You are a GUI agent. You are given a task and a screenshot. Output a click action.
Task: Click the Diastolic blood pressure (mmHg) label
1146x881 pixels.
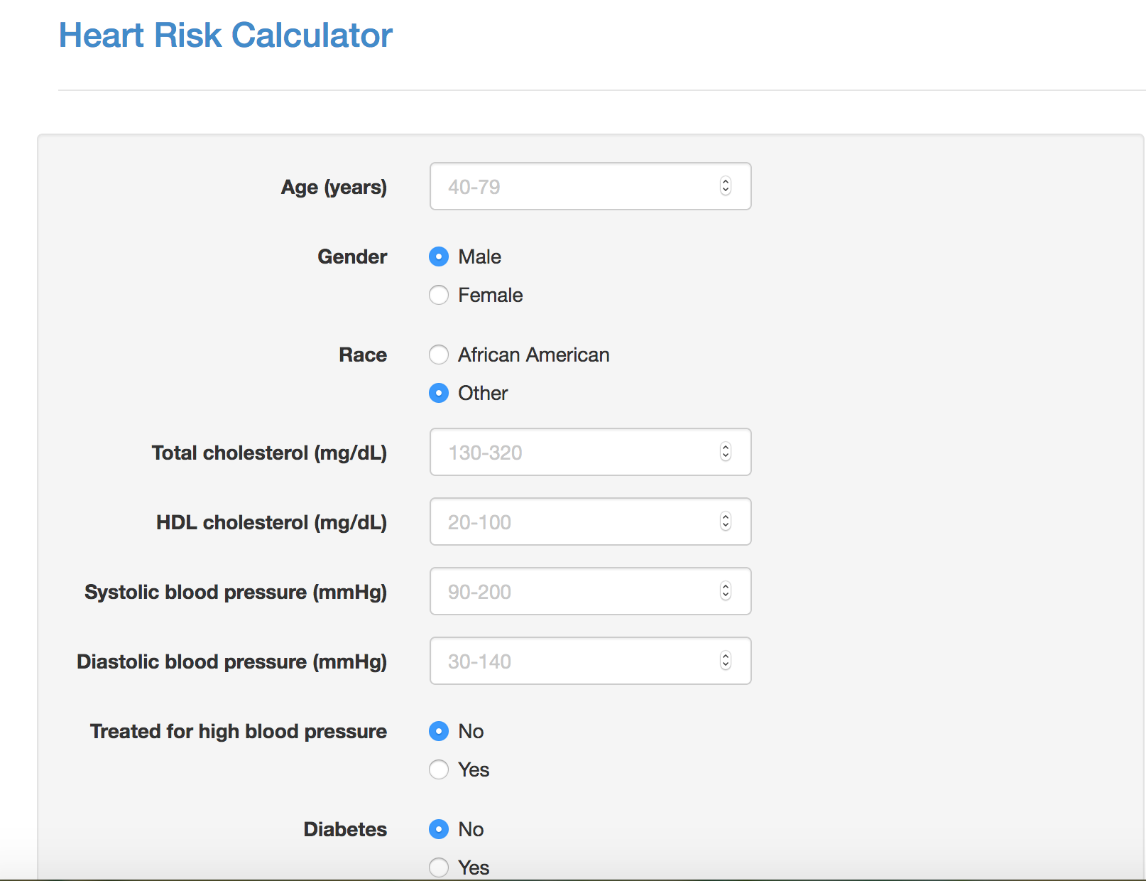[x=232, y=662]
